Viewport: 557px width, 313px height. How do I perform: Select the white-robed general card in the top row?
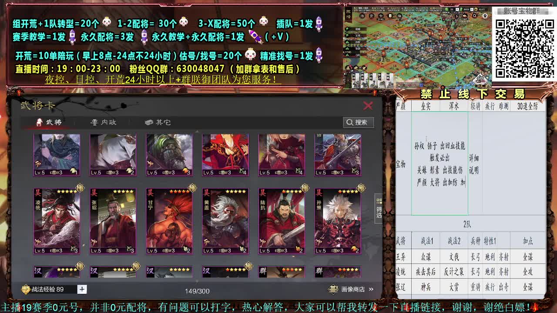pos(113,155)
